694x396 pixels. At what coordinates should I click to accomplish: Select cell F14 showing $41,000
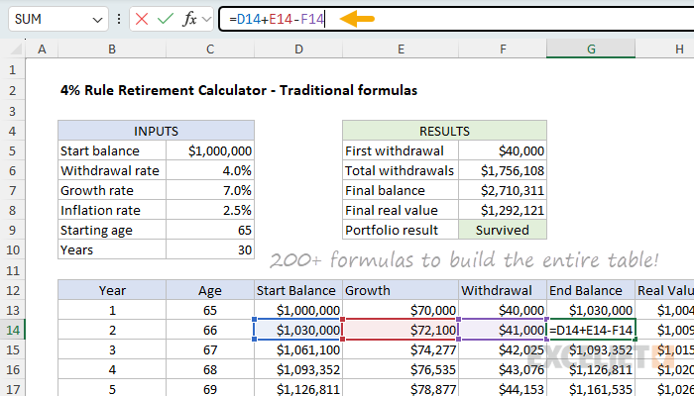click(503, 330)
